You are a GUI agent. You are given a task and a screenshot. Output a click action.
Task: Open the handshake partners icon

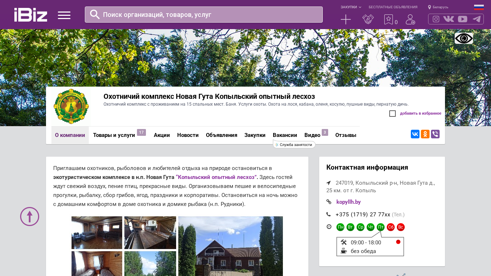[368, 19]
